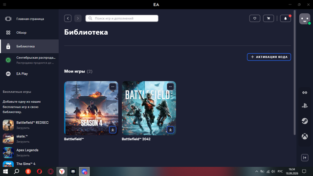Viewport: 313px width, 176px height.
Task: Open options menu on Battlefield Season 4 card
Action: 113,87
